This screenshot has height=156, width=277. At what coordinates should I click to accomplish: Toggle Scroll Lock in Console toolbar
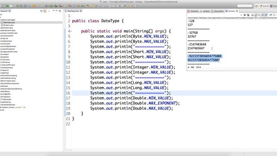tap(256, 15)
